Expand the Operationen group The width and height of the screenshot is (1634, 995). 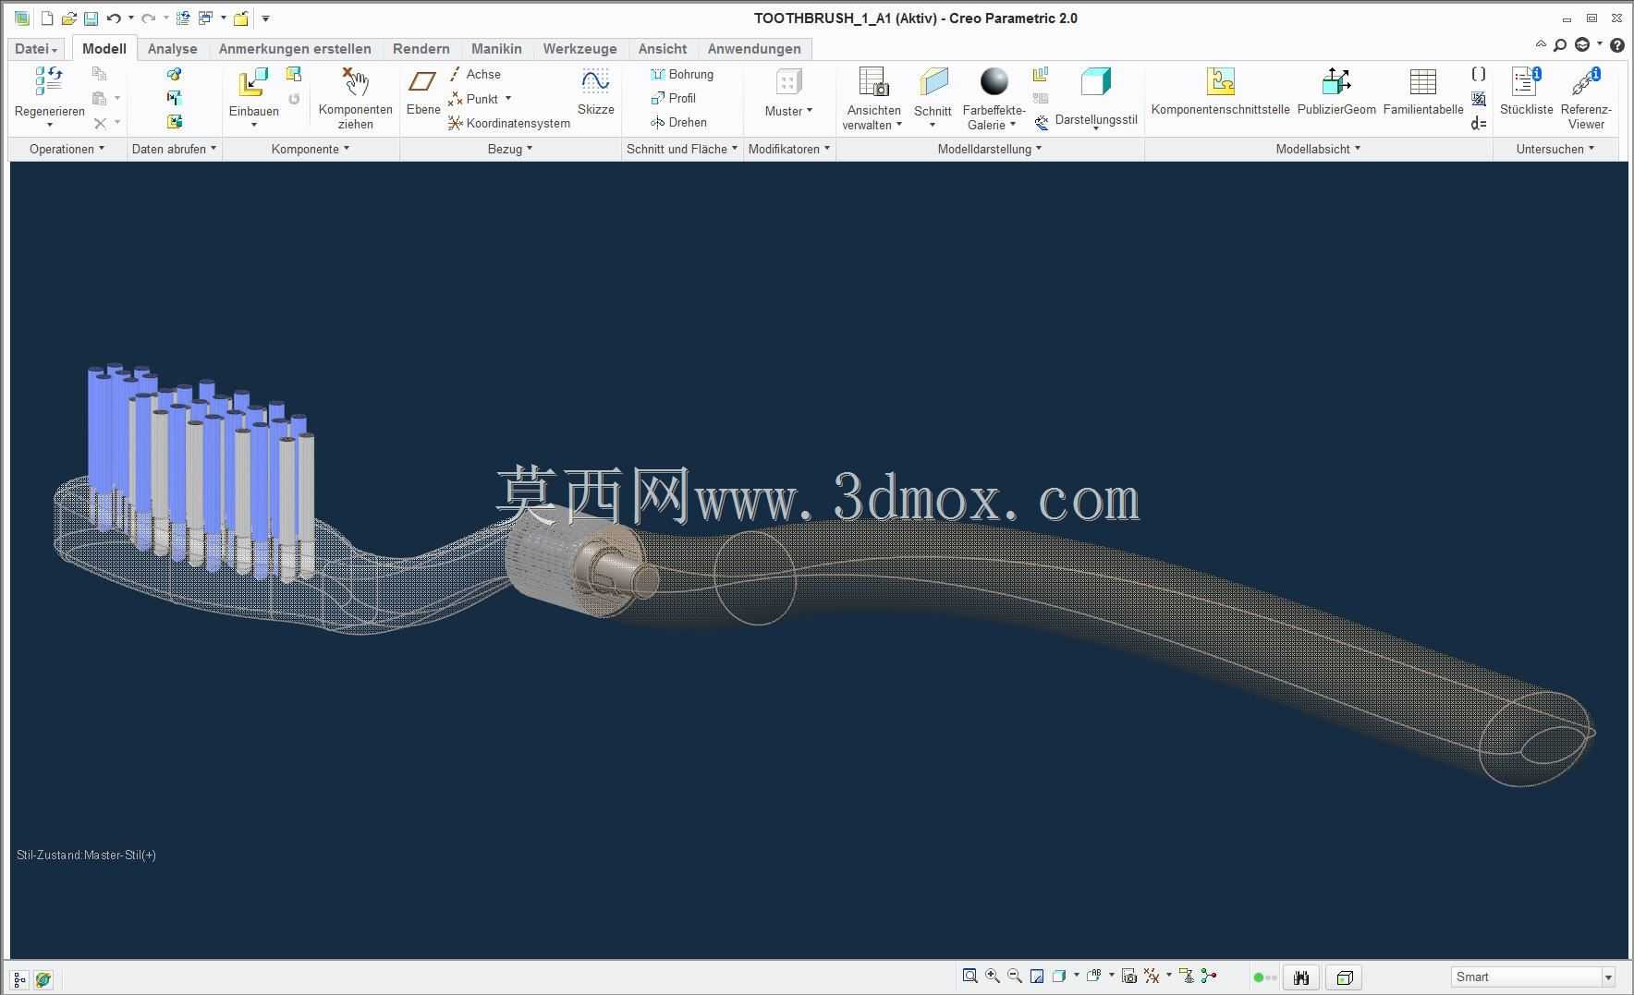tap(67, 149)
